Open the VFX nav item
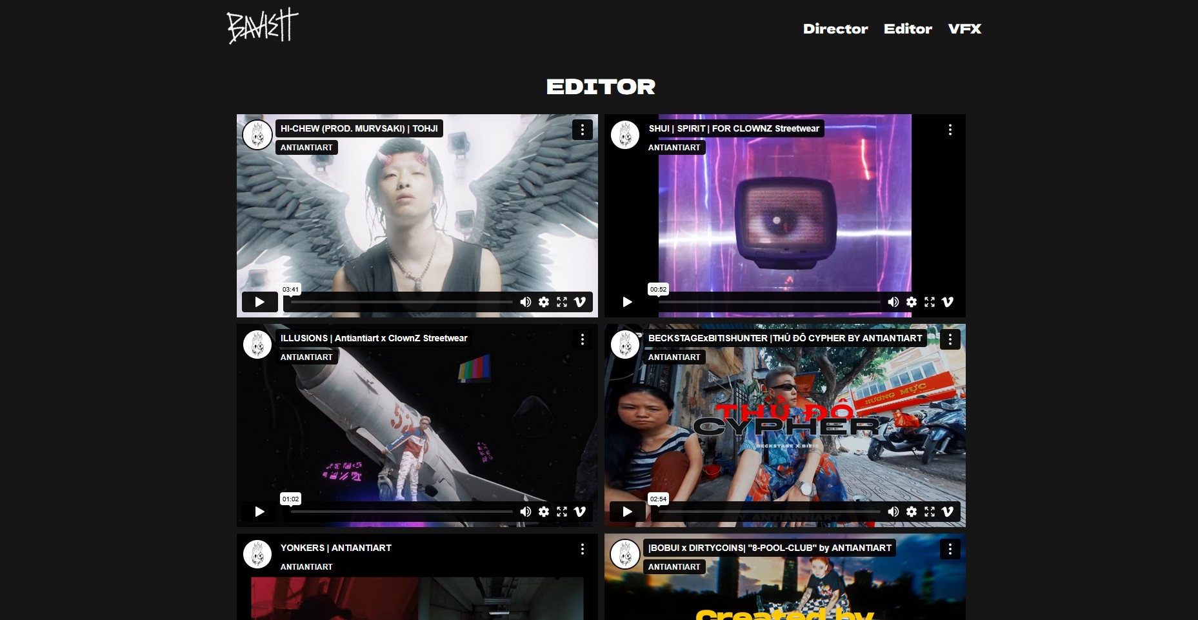This screenshot has height=620, width=1198. pos(964,29)
